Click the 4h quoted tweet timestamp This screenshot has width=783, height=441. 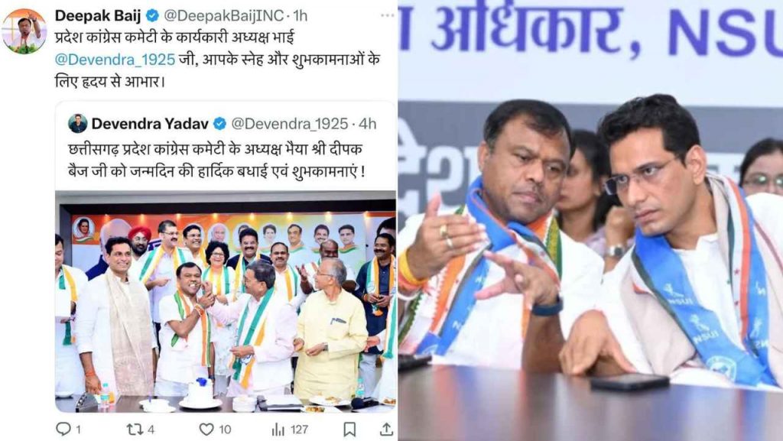point(367,124)
